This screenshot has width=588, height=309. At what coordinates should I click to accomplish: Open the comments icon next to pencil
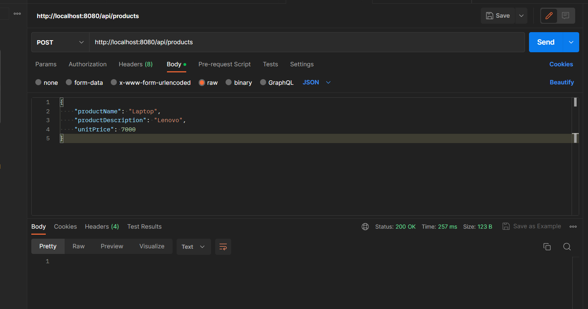(x=566, y=16)
